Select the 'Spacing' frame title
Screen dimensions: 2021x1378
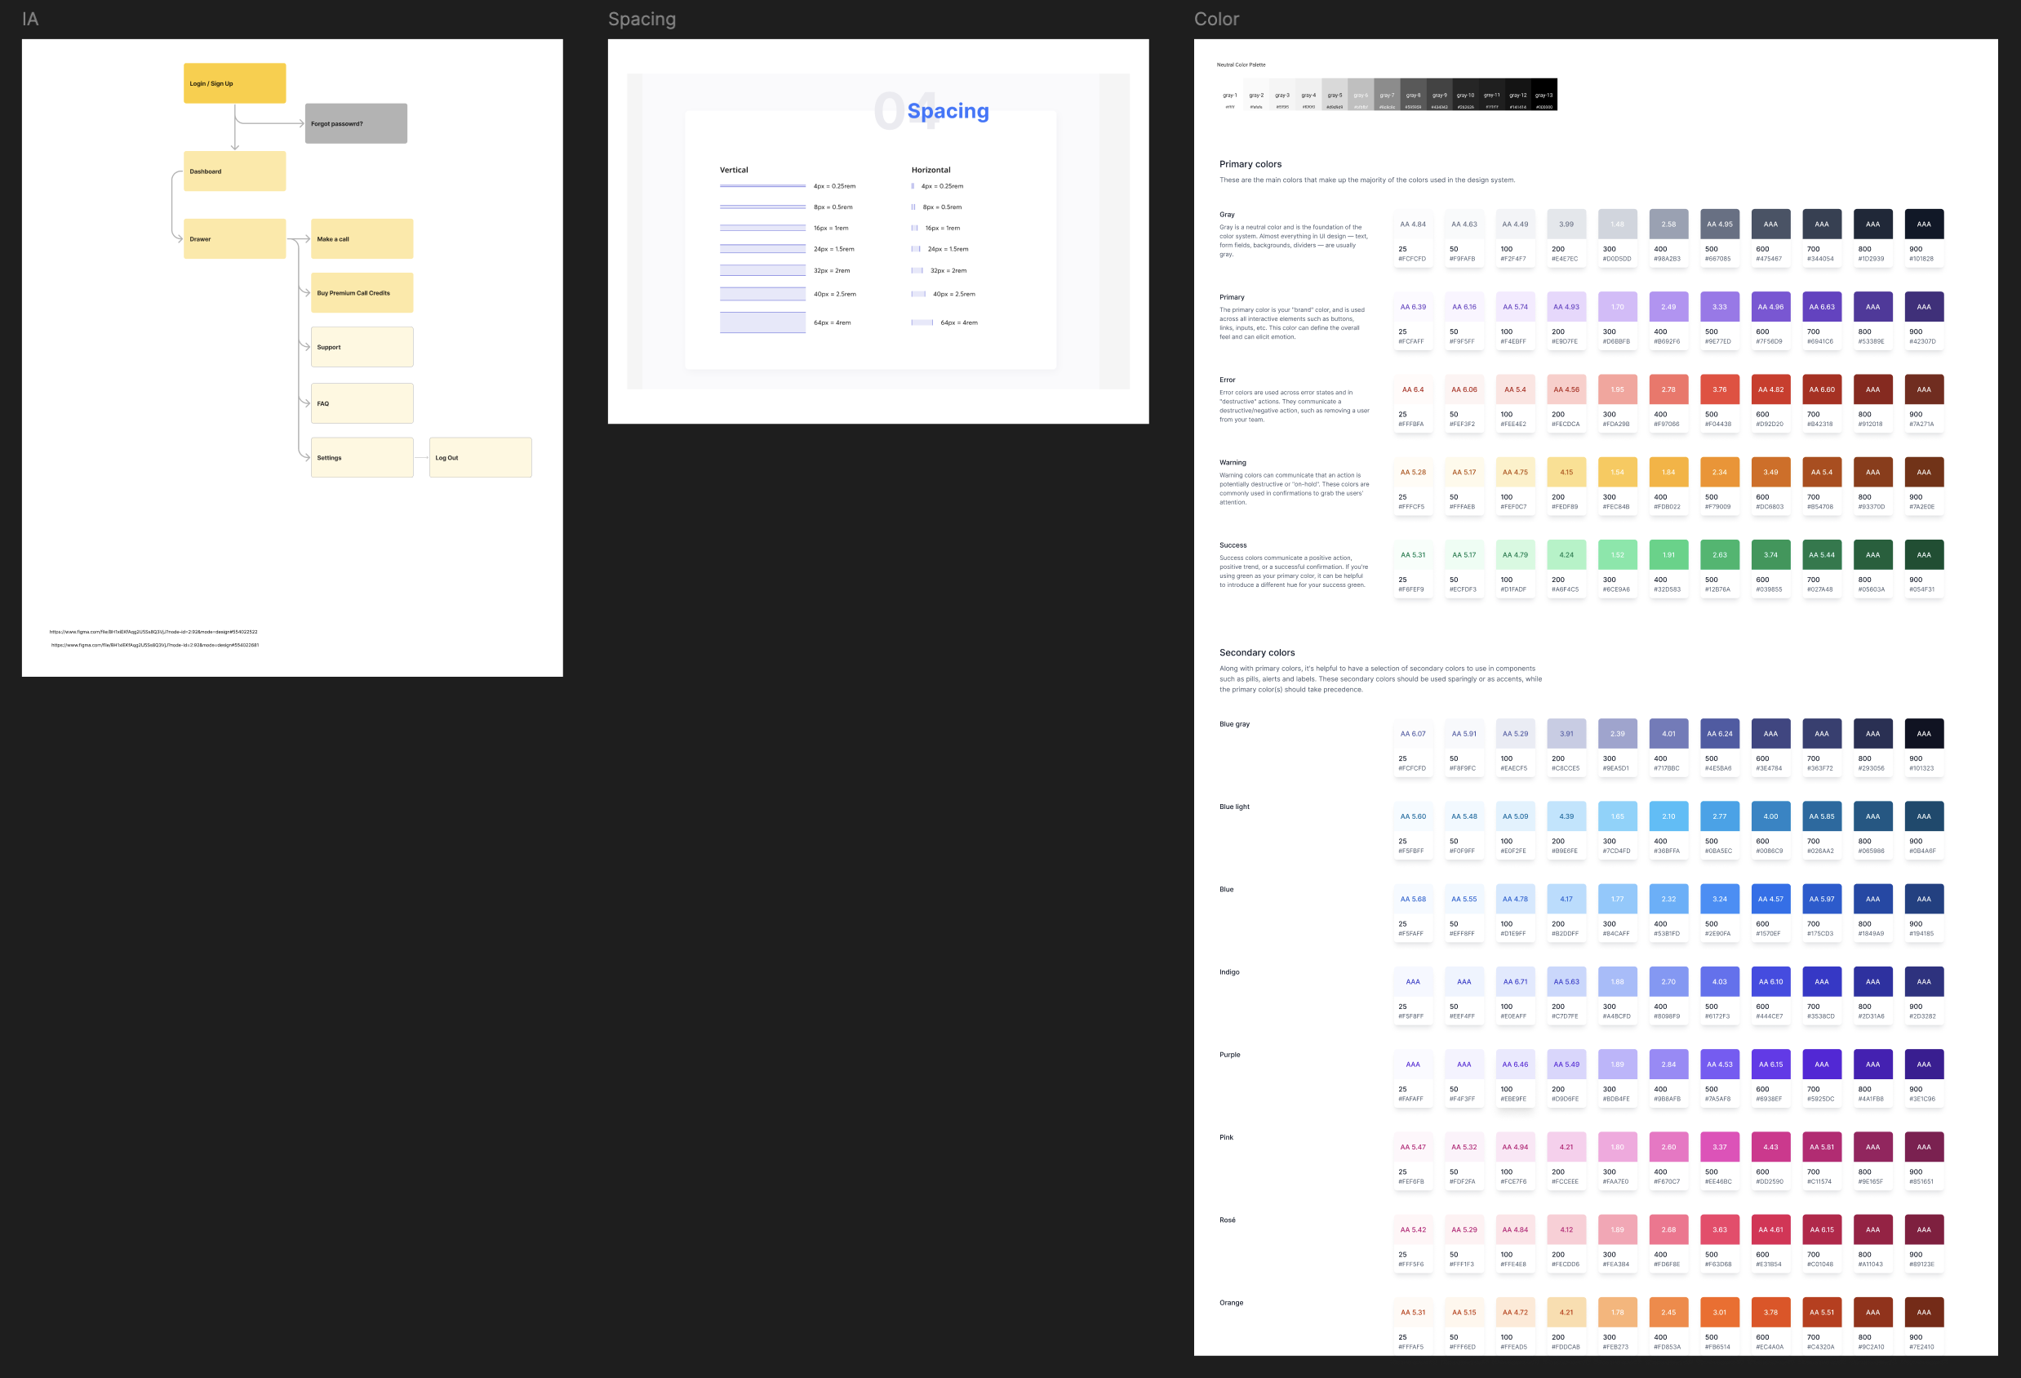[x=642, y=19]
